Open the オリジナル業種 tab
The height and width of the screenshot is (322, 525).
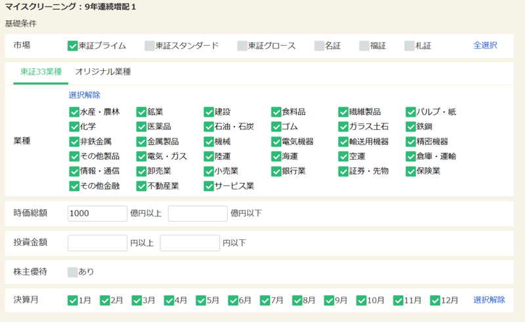pyautogui.click(x=103, y=71)
